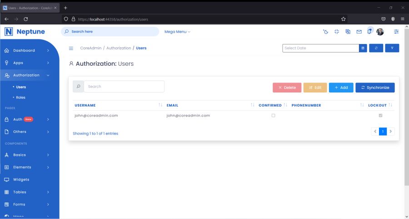Focus the users table Search field
The height and width of the screenshot is (219, 409).
point(124,87)
